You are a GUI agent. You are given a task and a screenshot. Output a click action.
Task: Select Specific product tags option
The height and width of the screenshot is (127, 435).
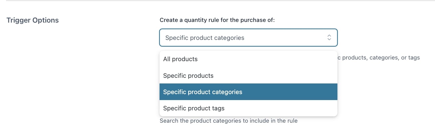click(248, 108)
